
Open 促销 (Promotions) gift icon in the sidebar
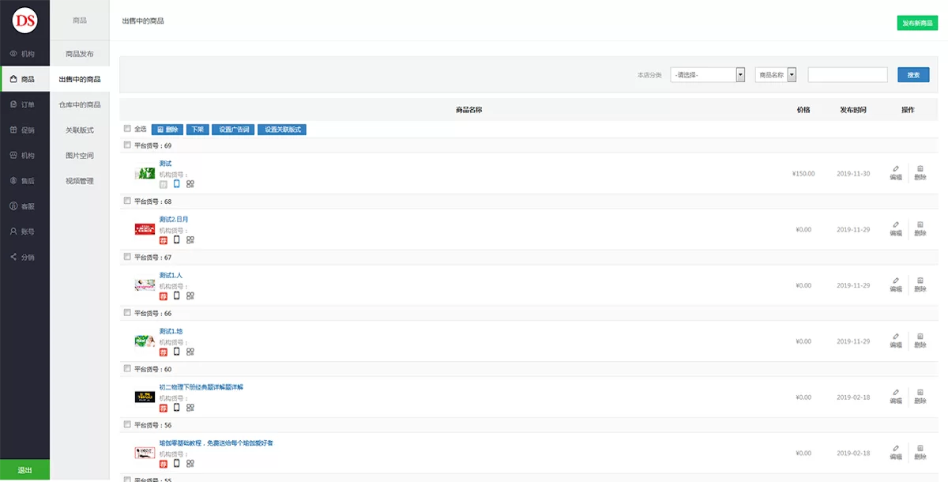[24, 130]
